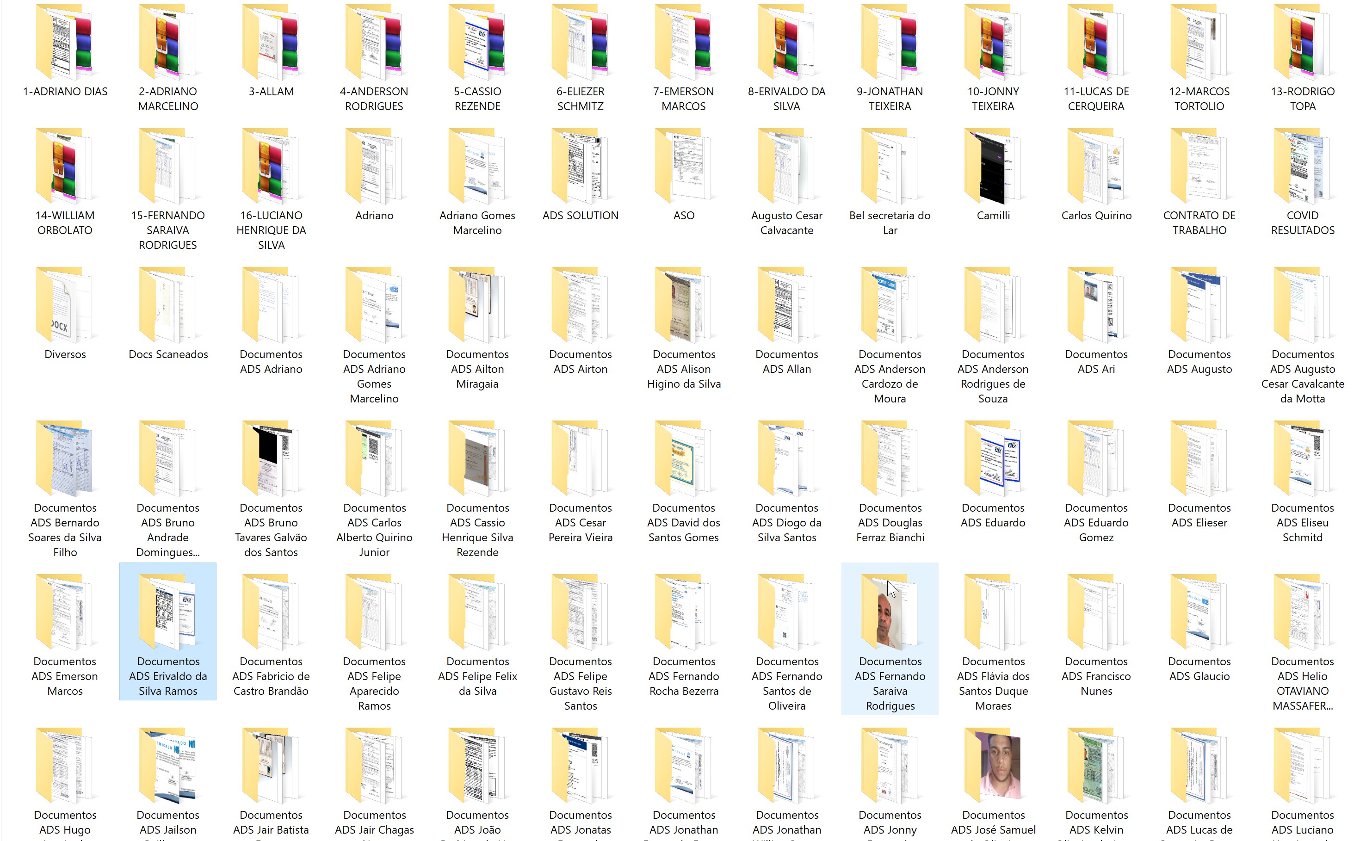Open the Documentos ADS Eduardo folder icon

pos(994,458)
